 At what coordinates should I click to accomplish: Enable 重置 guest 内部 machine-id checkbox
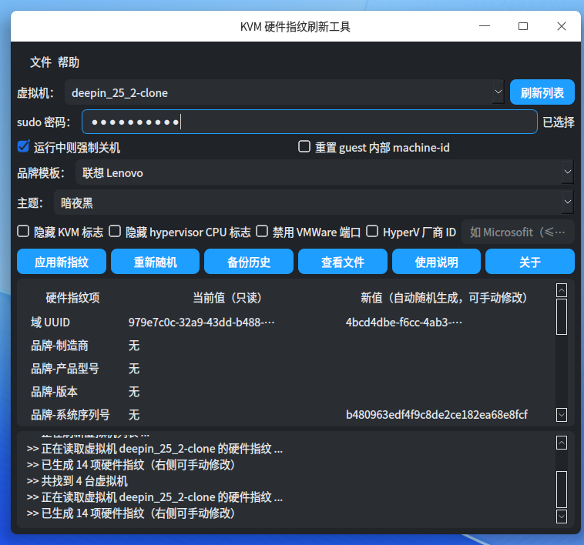tap(304, 146)
